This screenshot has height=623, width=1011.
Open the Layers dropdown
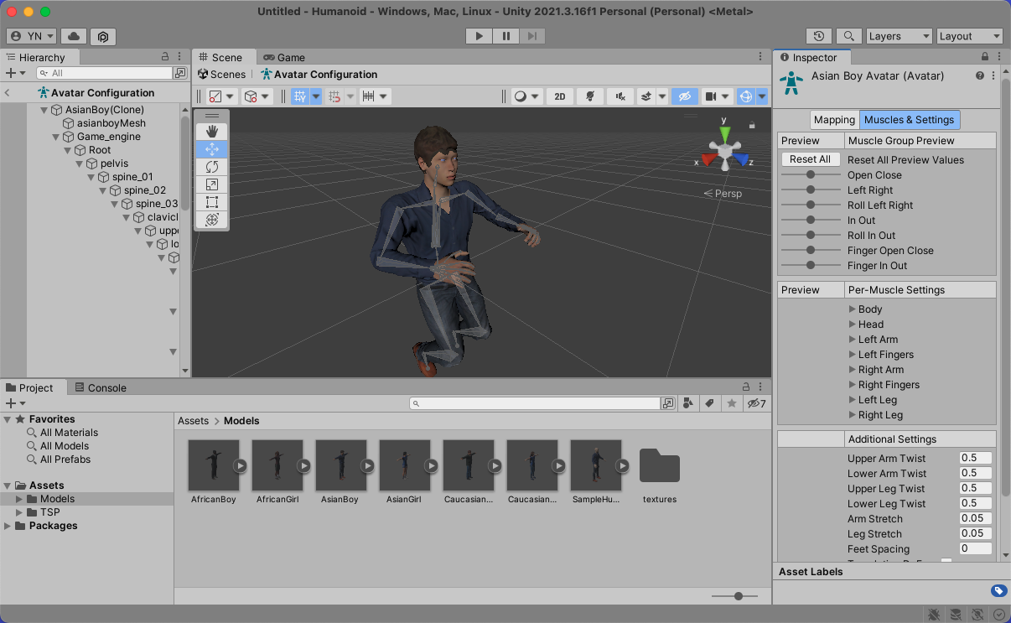(899, 36)
